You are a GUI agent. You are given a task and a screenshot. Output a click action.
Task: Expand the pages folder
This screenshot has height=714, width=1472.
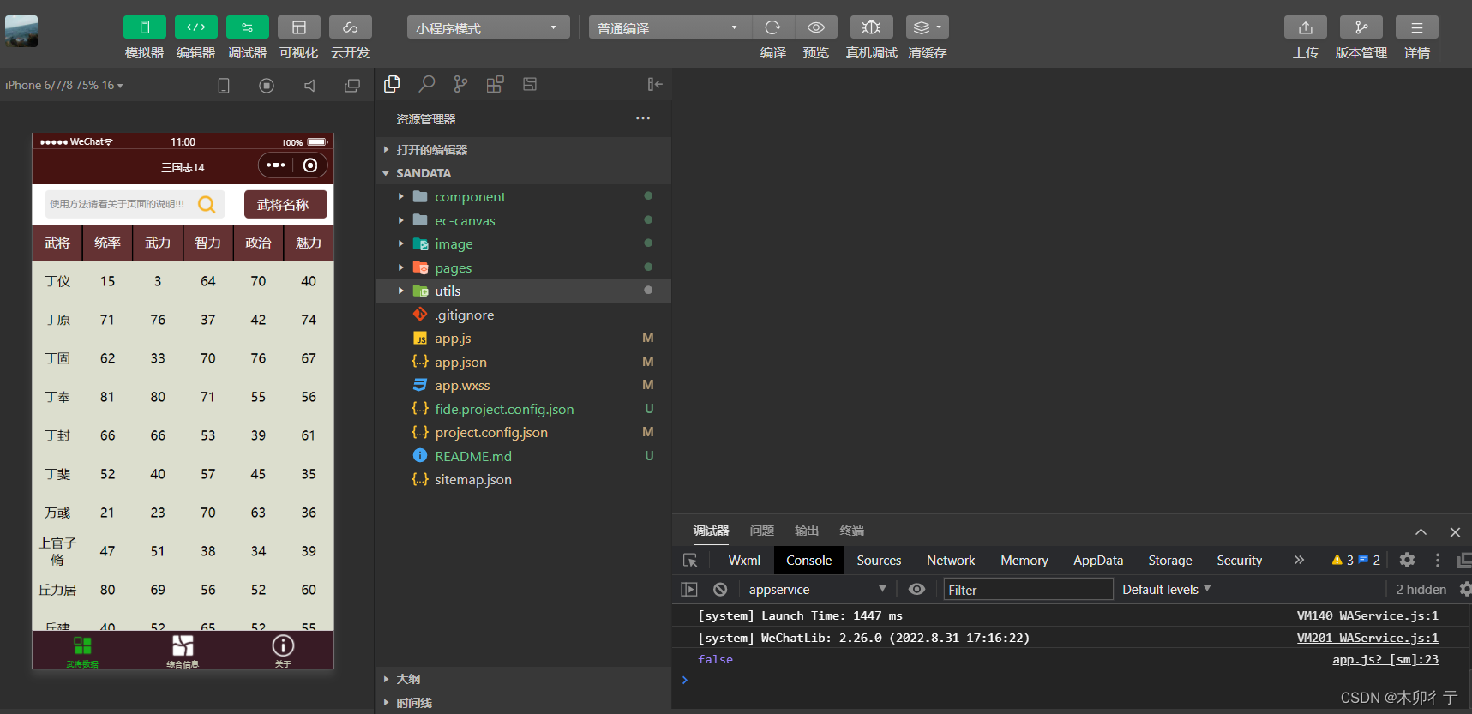[523, 267]
